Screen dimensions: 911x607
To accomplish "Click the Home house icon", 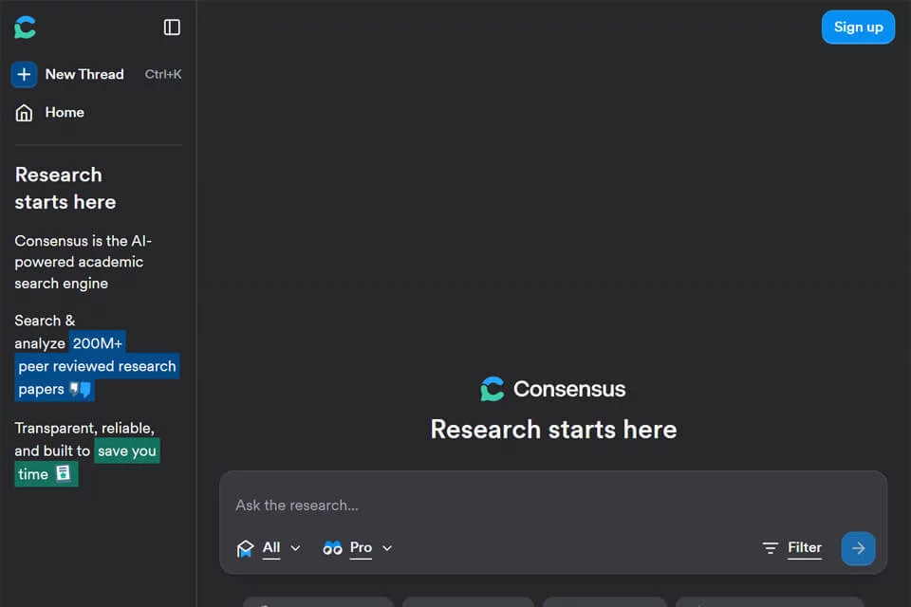I will tap(24, 113).
